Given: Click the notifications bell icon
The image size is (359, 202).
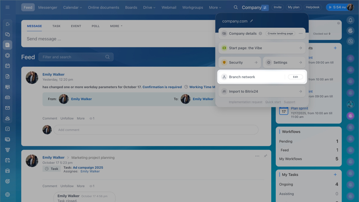Looking at the screenshot, I should (x=350, y=20).
